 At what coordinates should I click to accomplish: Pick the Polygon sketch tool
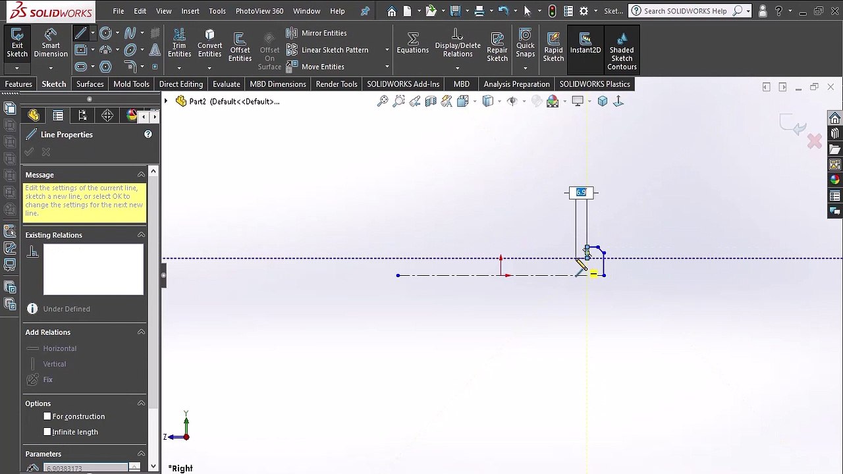click(105, 66)
